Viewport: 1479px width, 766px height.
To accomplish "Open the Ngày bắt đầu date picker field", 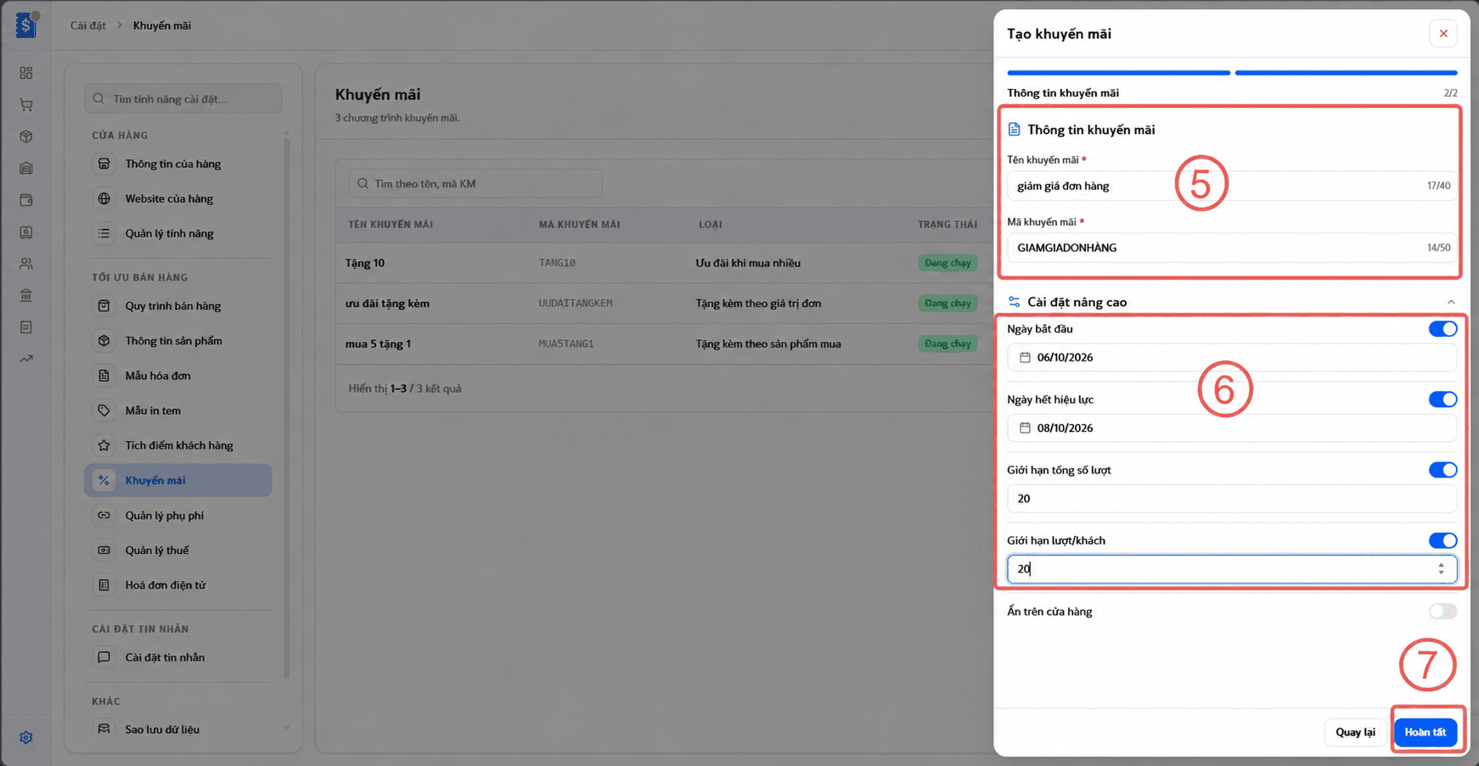I will (x=1232, y=357).
